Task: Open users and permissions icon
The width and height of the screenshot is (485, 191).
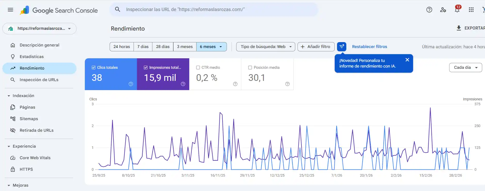Action: coord(443,10)
